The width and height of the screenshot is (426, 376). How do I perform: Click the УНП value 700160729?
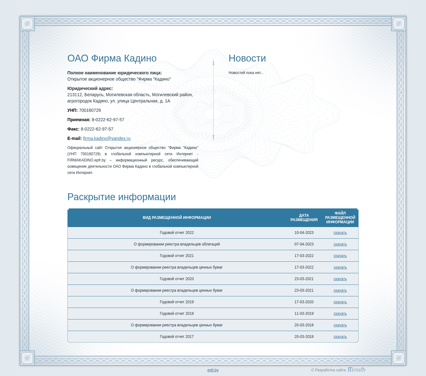click(x=90, y=110)
